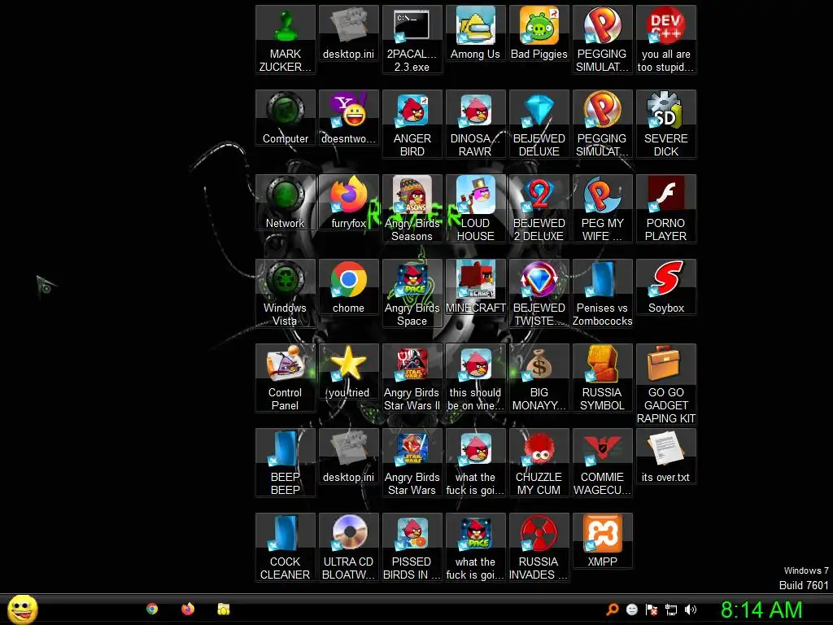833x625 pixels.
Task: Open the Windows Vista recycle bin icon
Action: click(286, 293)
